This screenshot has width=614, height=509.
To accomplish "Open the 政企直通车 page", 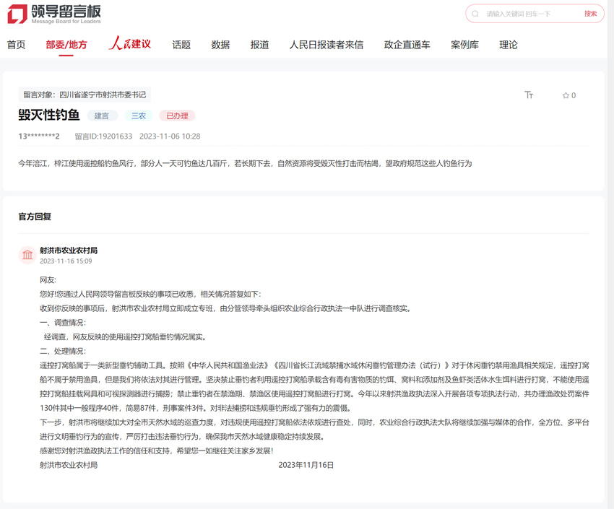I will click(407, 44).
